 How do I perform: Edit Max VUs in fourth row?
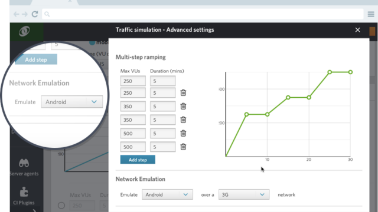pyautogui.click(x=133, y=120)
